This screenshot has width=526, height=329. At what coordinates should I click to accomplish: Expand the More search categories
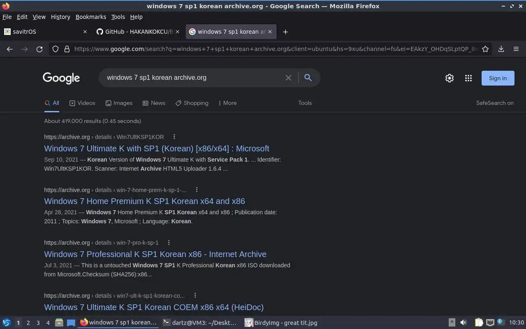click(228, 103)
